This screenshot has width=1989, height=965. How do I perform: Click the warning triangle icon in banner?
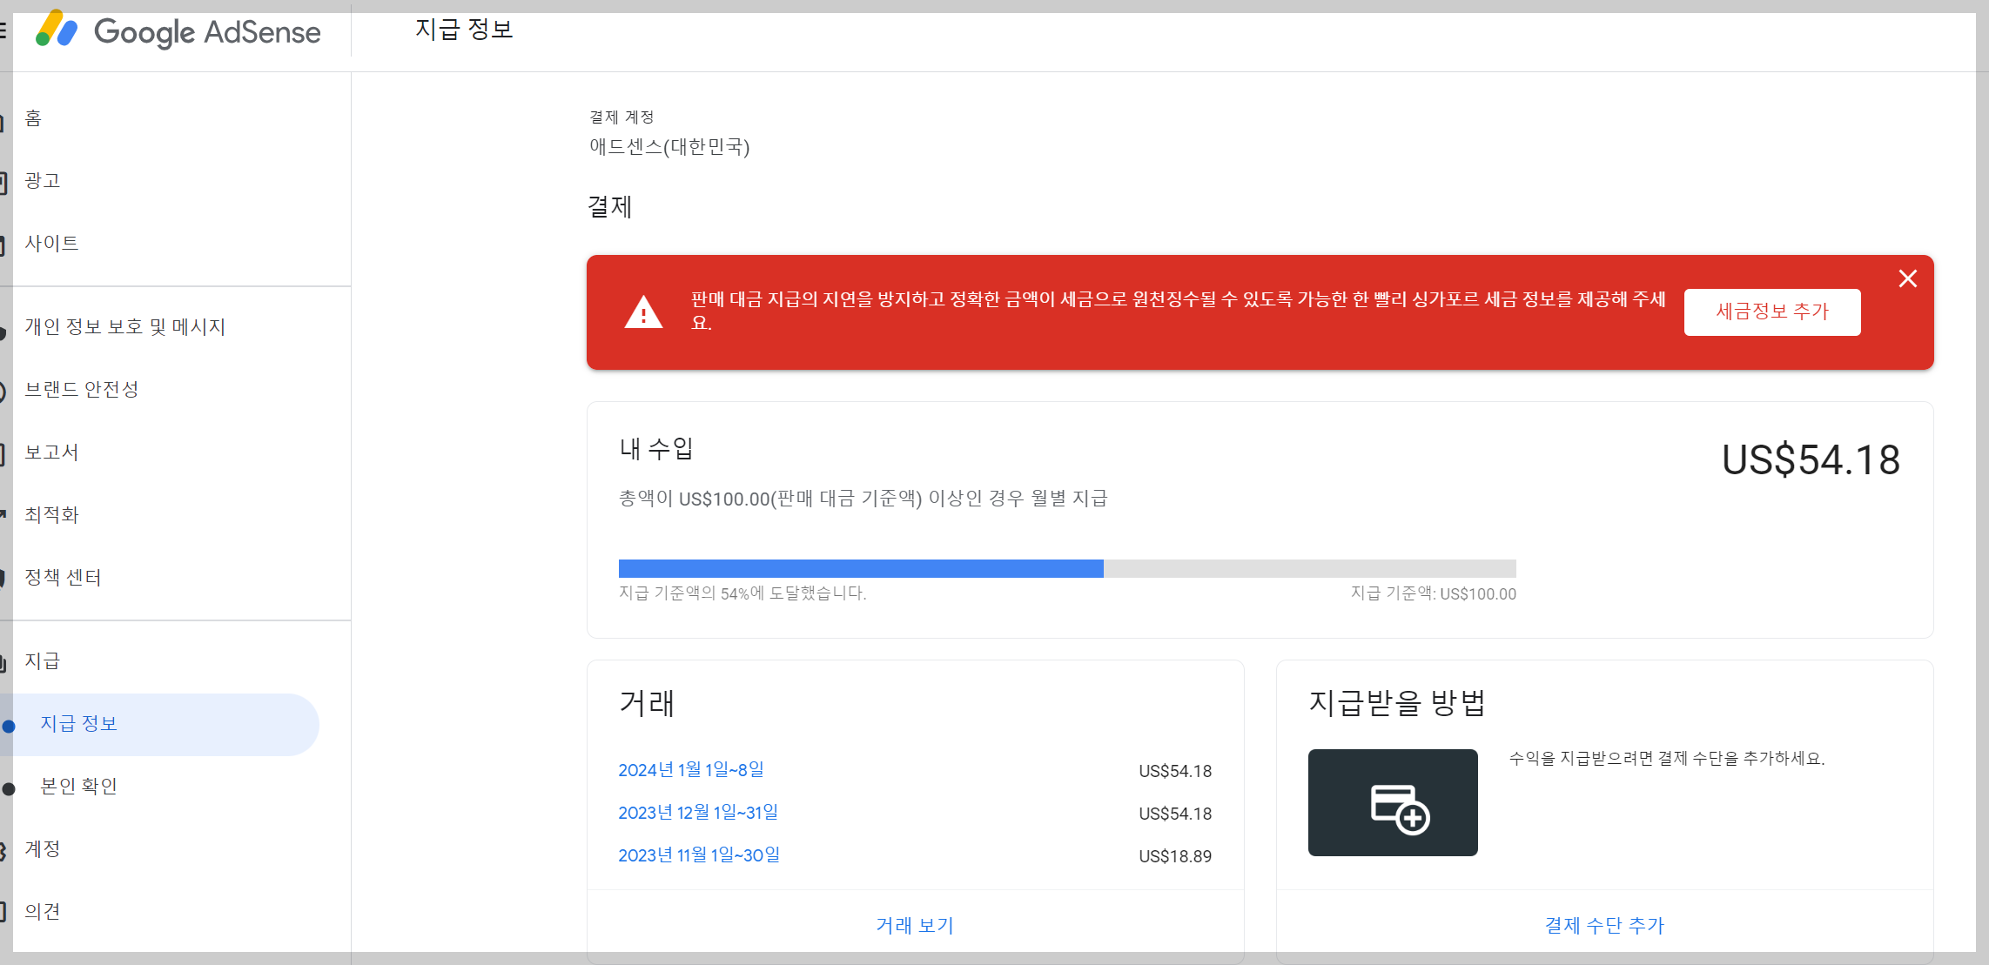643,312
